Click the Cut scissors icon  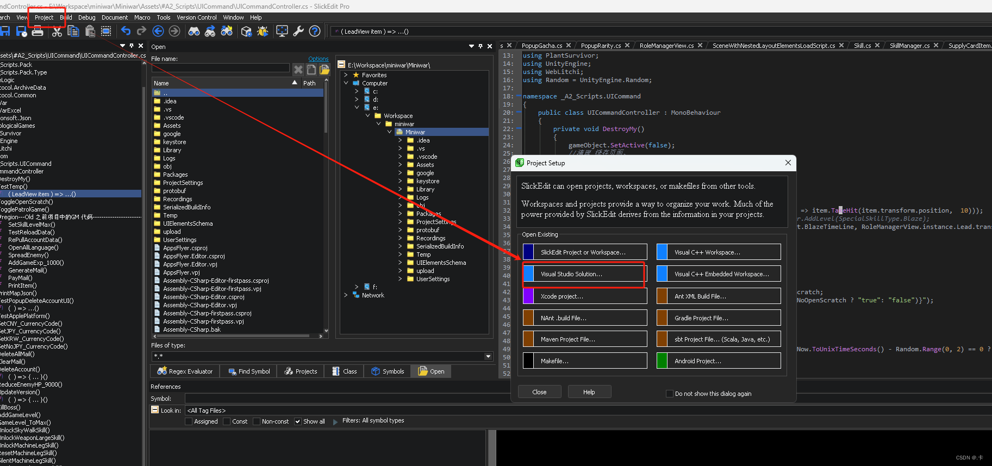click(57, 31)
